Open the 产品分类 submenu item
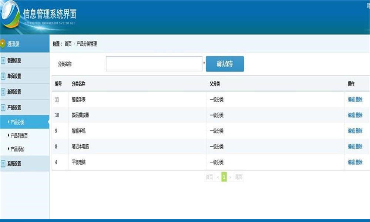 click(x=24, y=122)
